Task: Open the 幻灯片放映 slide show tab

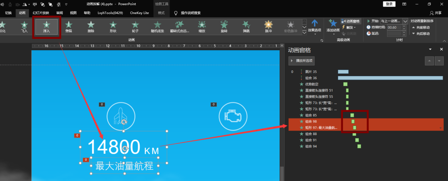Action: pos(41,13)
